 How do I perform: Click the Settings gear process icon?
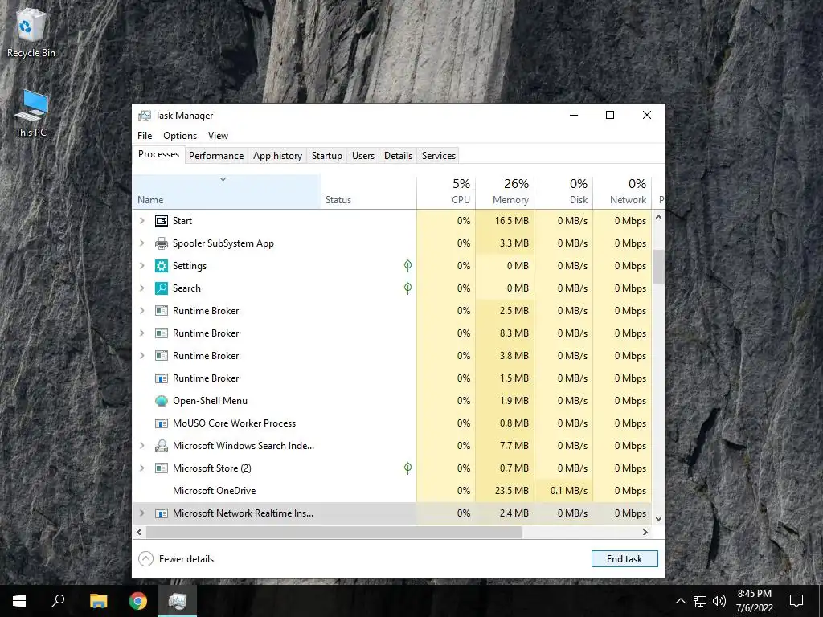tap(161, 266)
